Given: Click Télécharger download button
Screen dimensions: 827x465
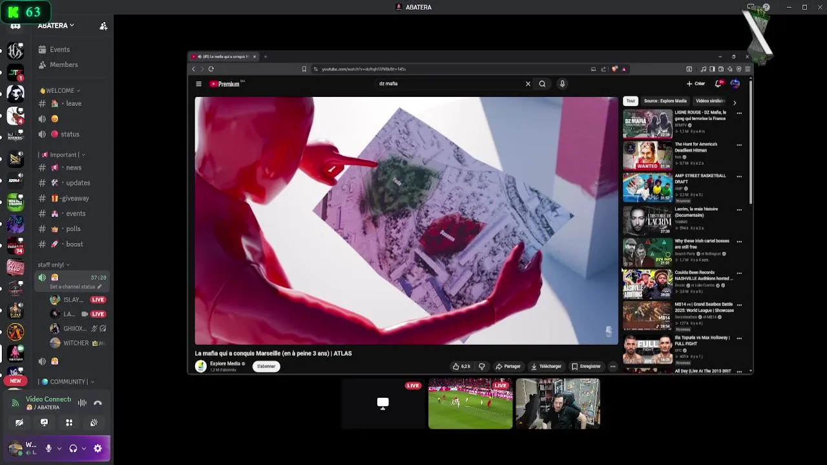Looking at the screenshot, I should [546, 366].
